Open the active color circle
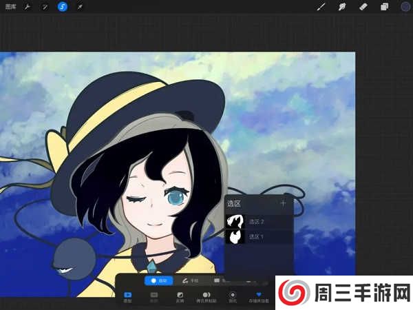413x310 pixels. (405, 7)
